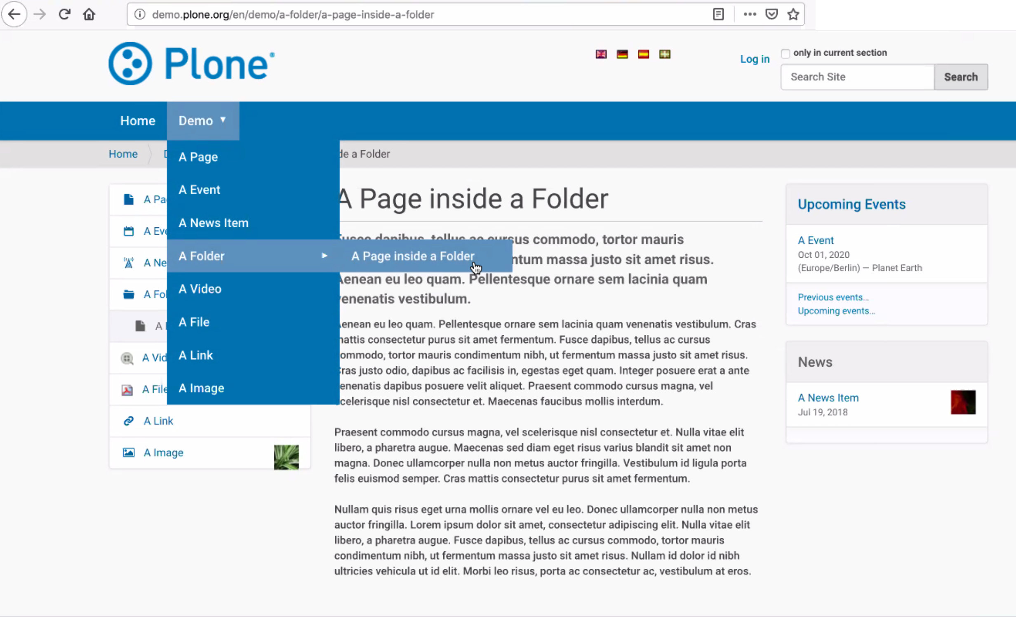This screenshot has height=617, width=1016.
Task: Click the German flag language icon
Action: pyautogui.click(x=622, y=54)
